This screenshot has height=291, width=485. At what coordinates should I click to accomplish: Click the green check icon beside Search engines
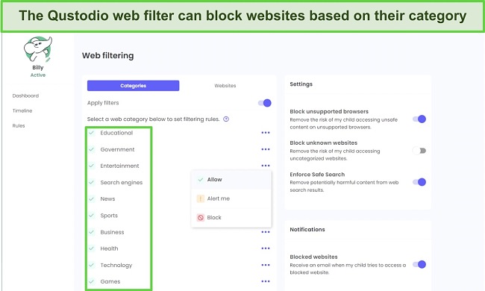point(92,183)
